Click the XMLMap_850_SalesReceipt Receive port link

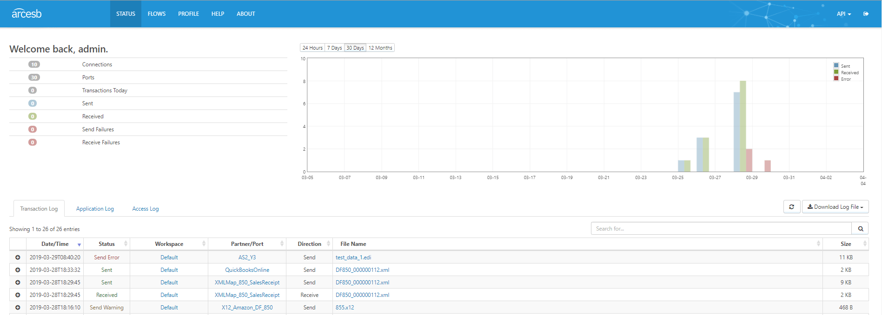click(247, 295)
